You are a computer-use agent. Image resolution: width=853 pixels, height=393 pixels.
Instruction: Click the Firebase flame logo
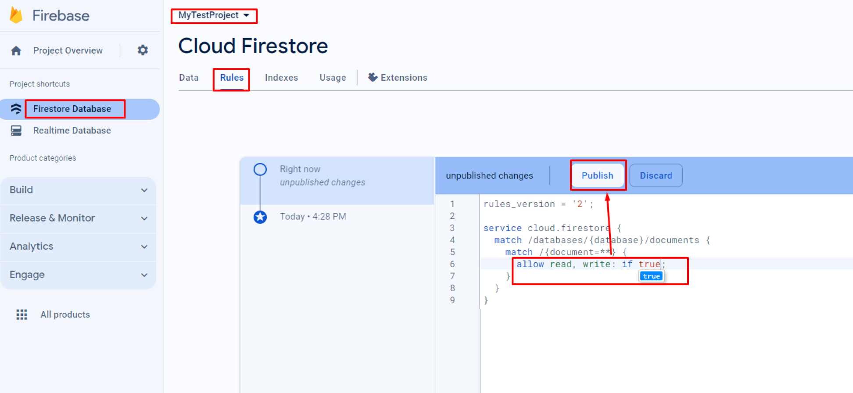[16, 15]
